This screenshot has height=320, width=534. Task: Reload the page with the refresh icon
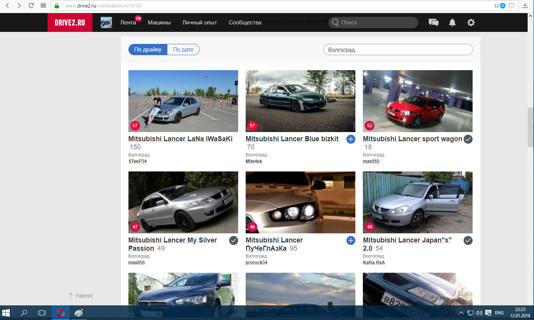click(31, 6)
